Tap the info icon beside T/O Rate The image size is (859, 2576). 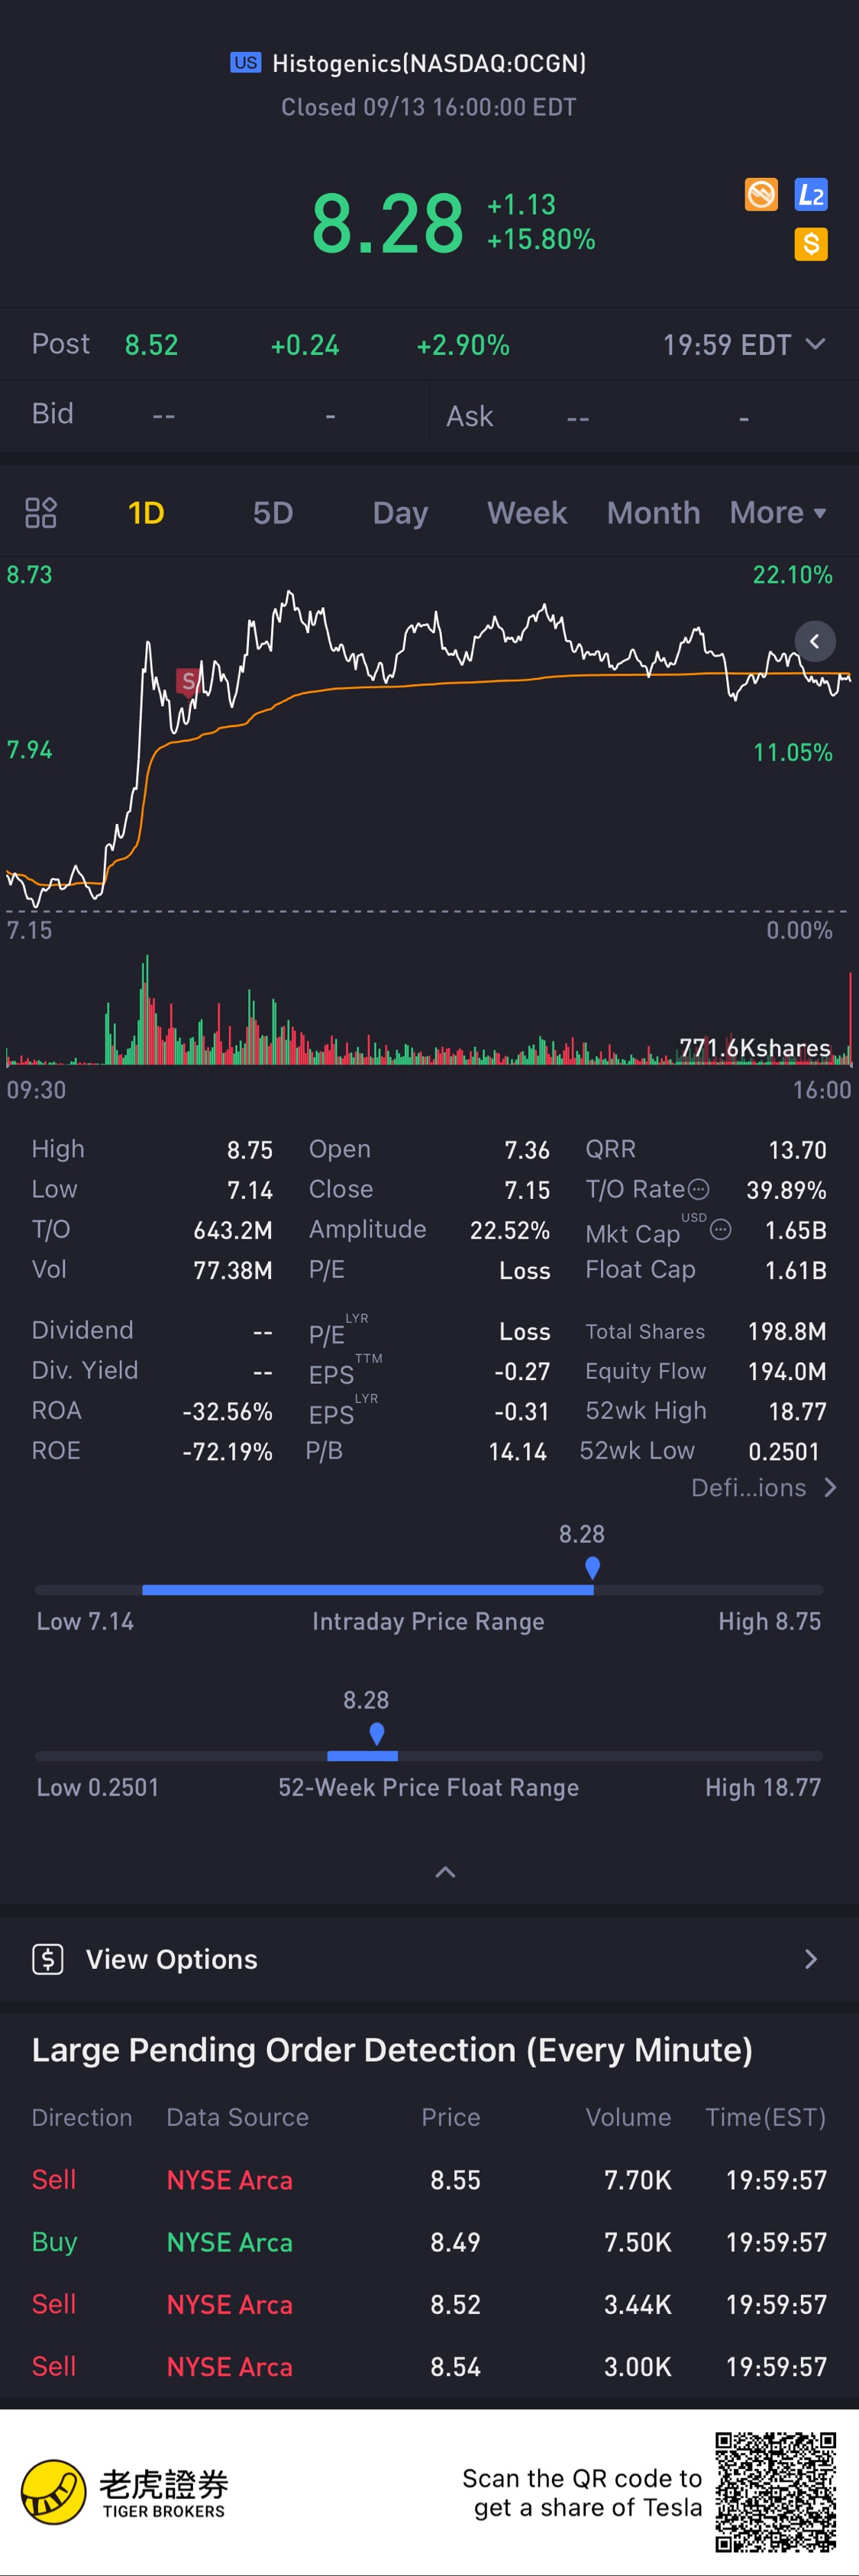pyautogui.click(x=699, y=1189)
